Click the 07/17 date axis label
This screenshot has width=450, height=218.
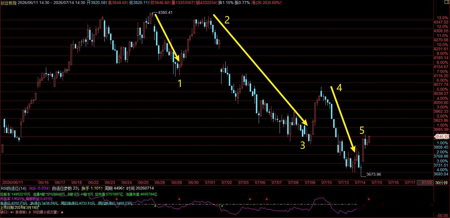click(x=410, y=183)
